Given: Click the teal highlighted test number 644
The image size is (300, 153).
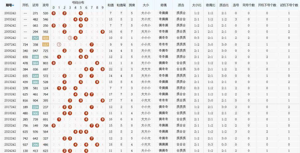Looking at the screenshot, I should pyautogui.click(x=35, y=76).
